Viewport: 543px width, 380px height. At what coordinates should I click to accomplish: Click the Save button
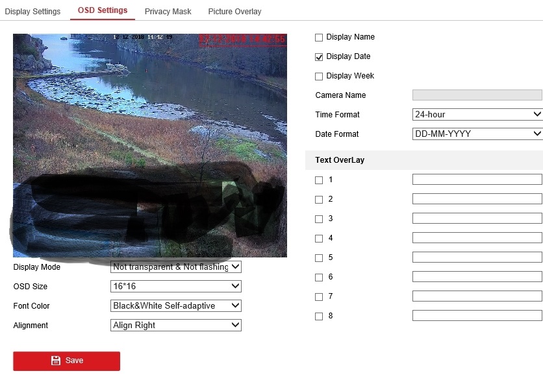coord(66,361)
